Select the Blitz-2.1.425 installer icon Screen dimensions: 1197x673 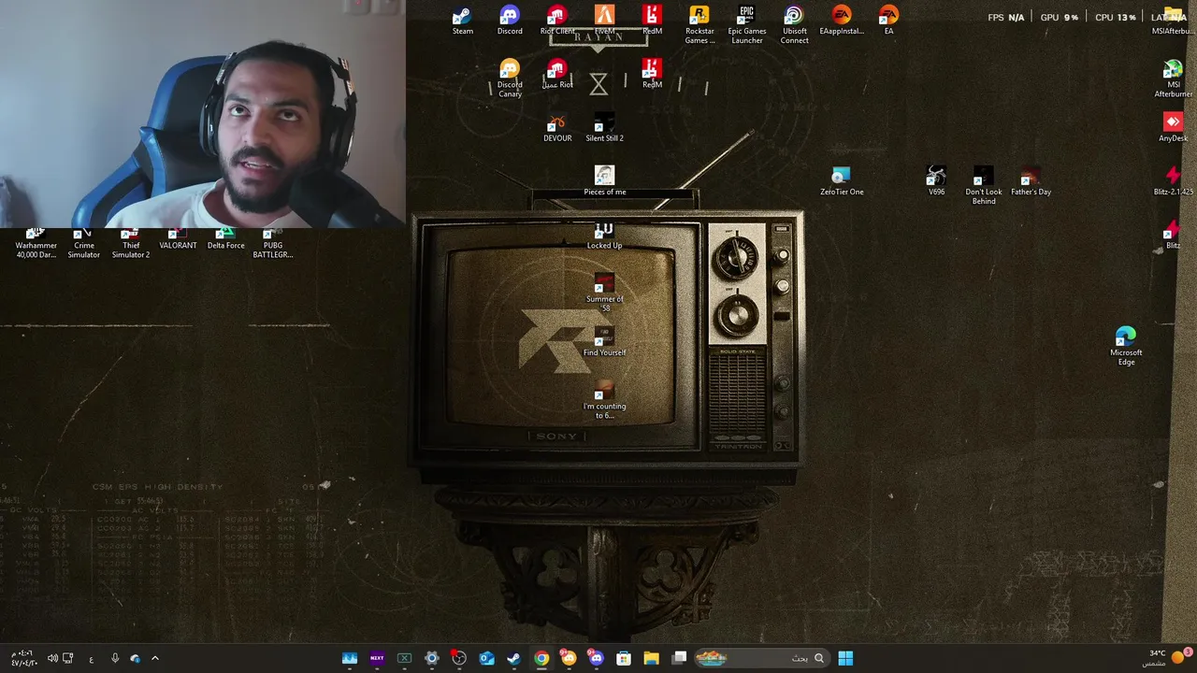point(1173,181)
